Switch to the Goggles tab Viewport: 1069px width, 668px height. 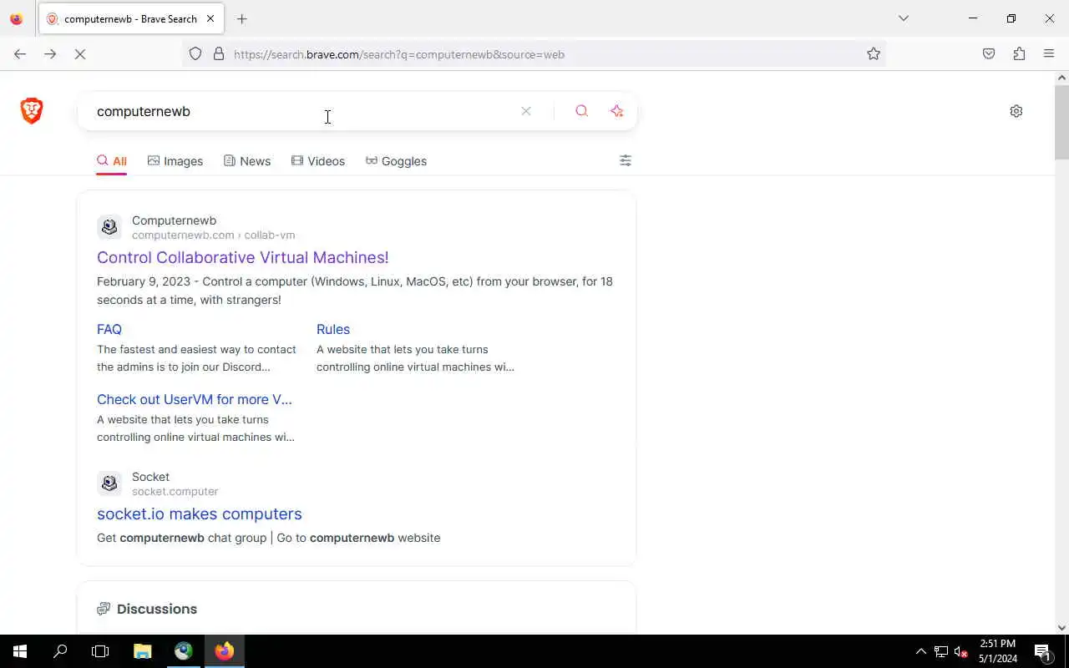[397, 161]
